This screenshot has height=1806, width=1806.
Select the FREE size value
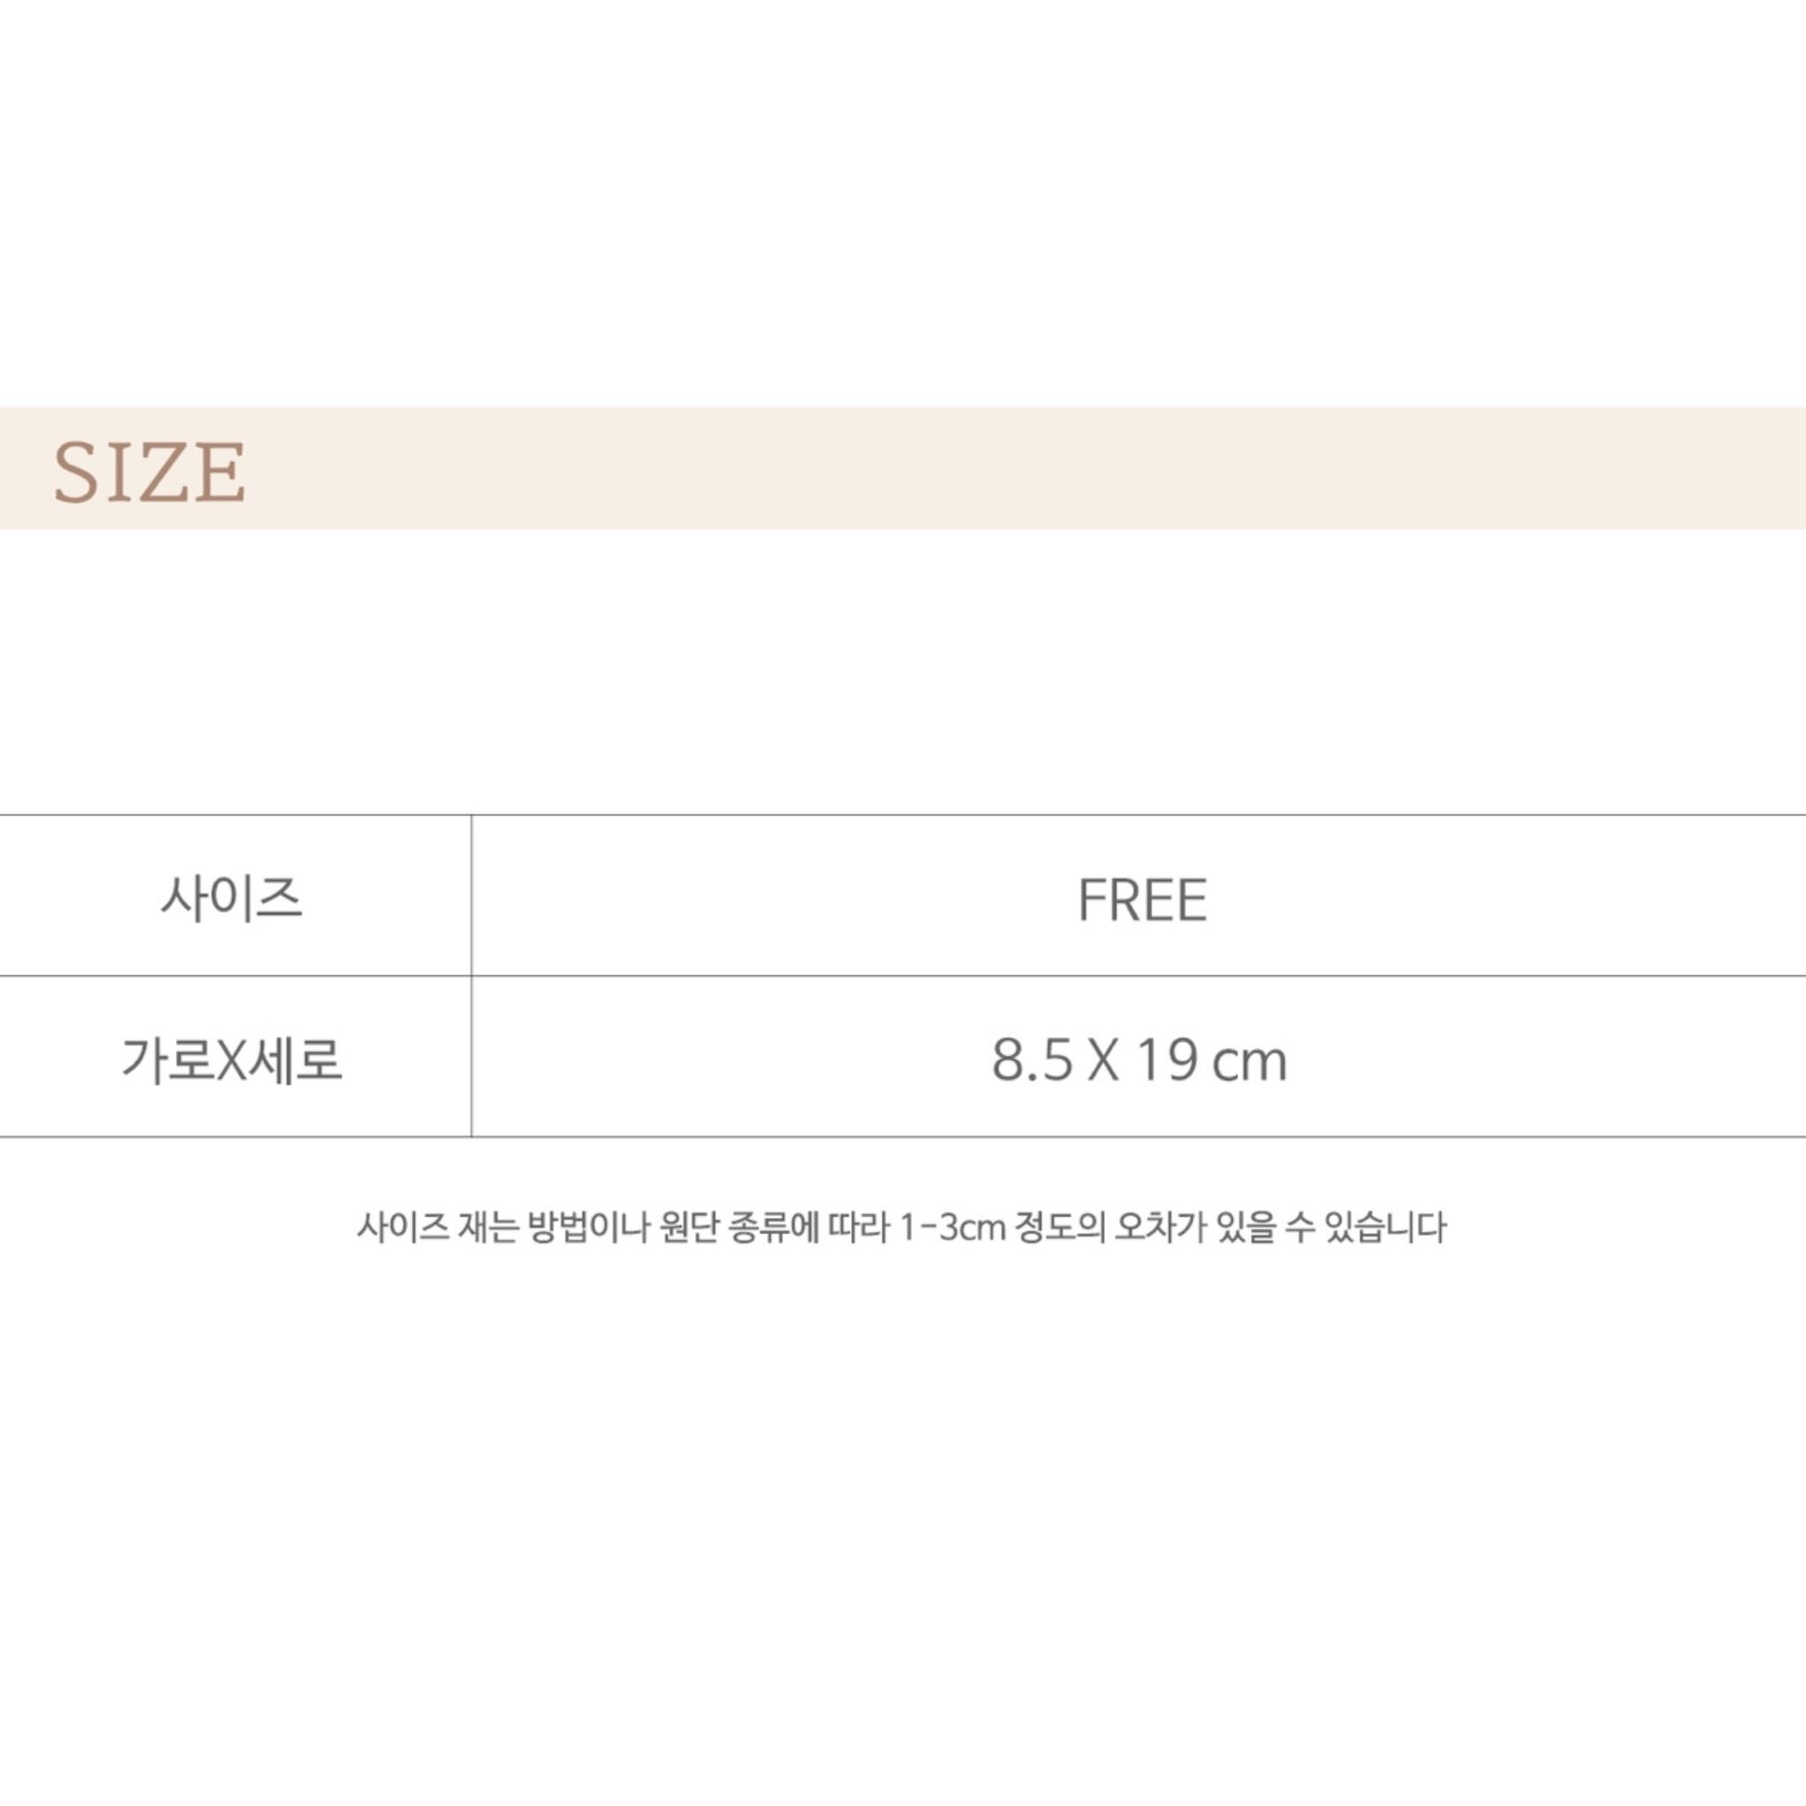click(1141, 900)
